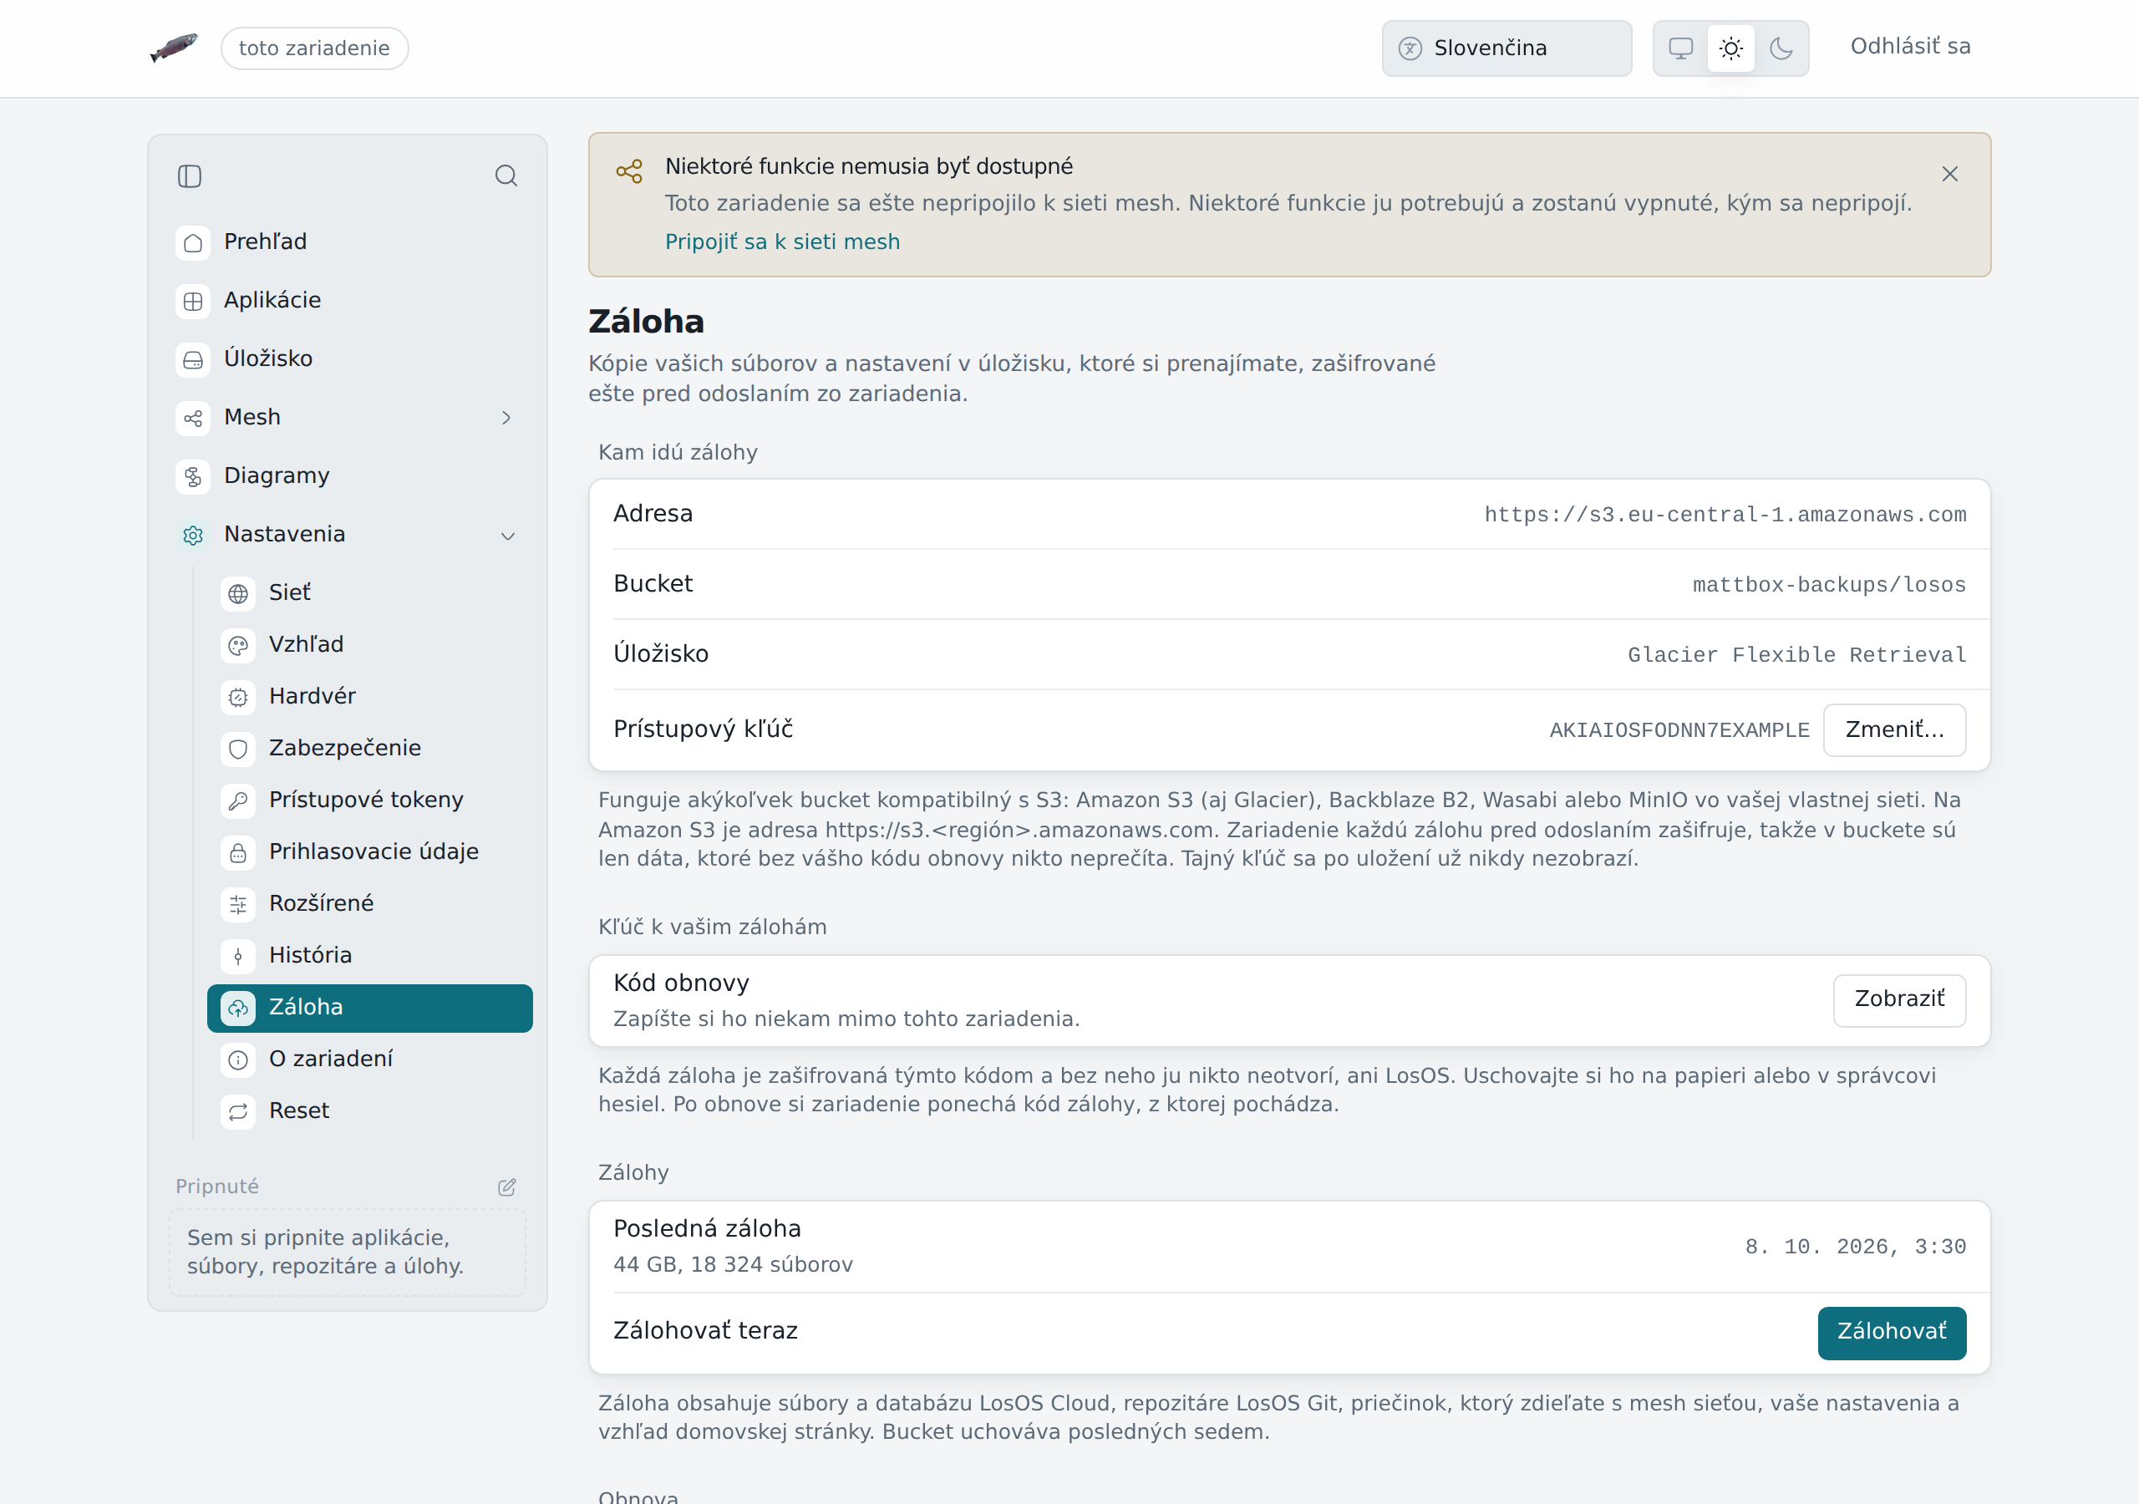Collapse the Nastavenia section chevron
2139x1504 pixels.
click(x=508, y=536)
